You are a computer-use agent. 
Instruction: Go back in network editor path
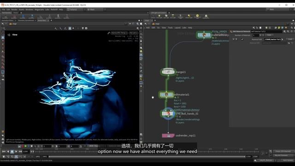tap(146, 24)
